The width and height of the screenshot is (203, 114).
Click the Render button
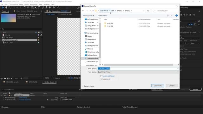click(195, 89)
